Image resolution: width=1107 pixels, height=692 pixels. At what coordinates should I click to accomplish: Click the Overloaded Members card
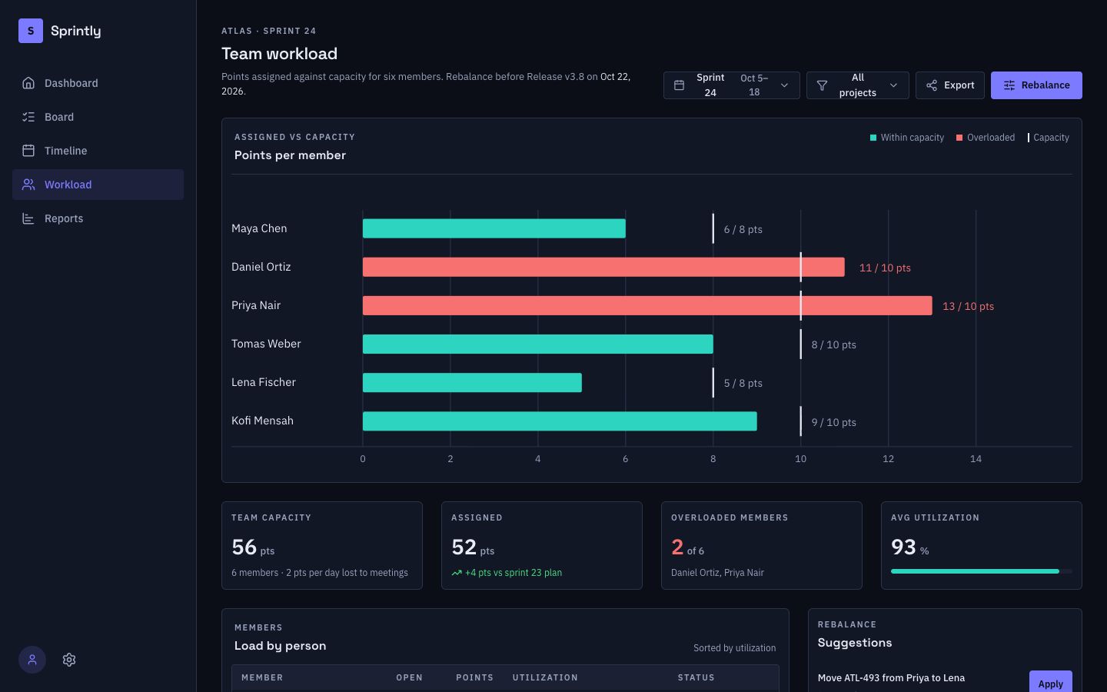pyautogui.click(x=762, y=546)
